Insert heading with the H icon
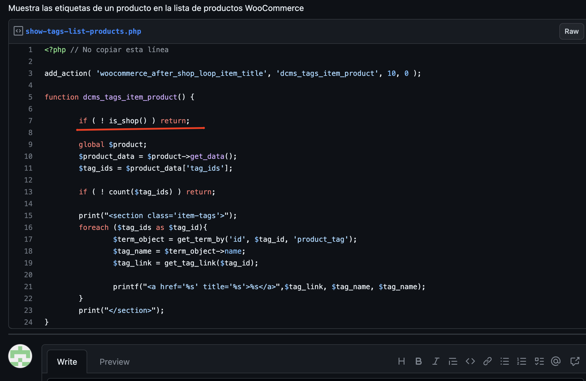 (x=401, y=361)
